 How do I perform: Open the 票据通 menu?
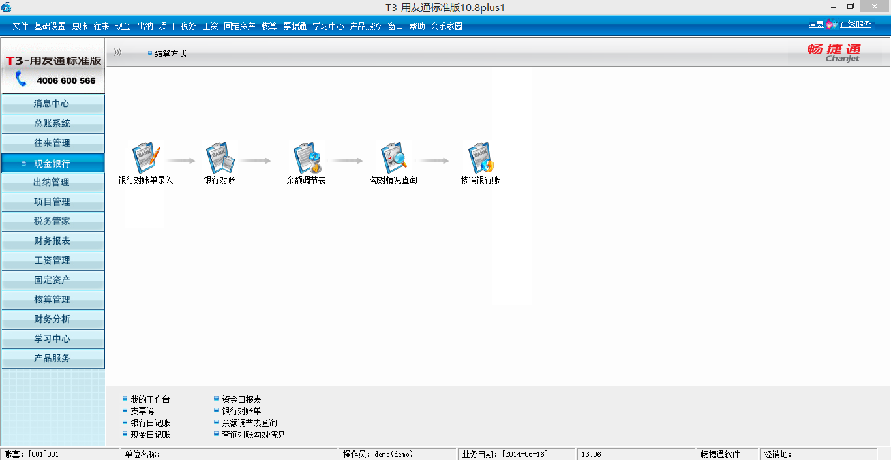(x=295, y=26)
